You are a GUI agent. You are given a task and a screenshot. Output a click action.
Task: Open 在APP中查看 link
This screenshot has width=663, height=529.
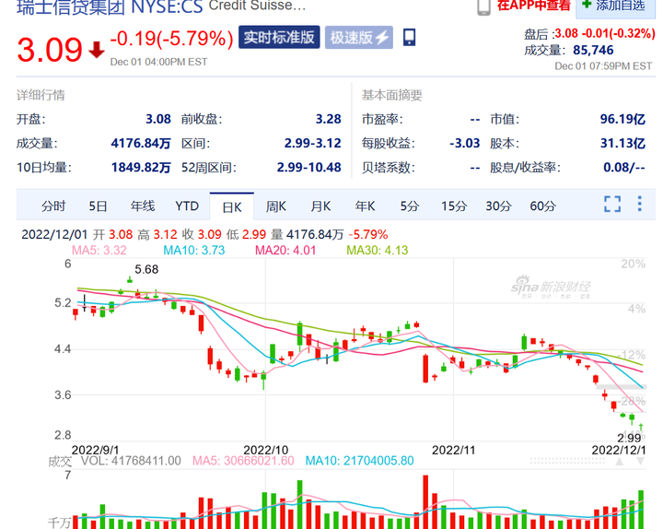click(x=533, y=6)
